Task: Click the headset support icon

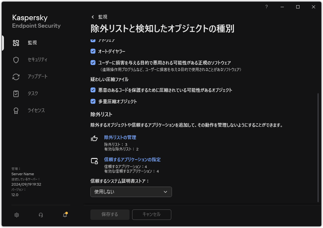Action: tap(40, 215)
